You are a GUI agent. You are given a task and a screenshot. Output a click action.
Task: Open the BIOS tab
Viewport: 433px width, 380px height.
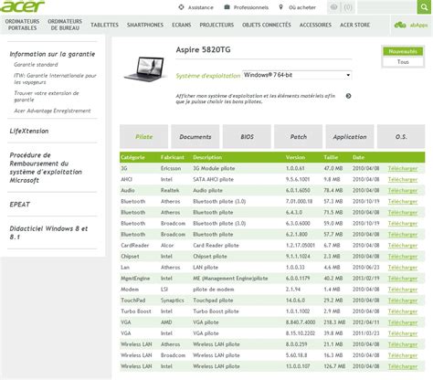coord(247,137)
